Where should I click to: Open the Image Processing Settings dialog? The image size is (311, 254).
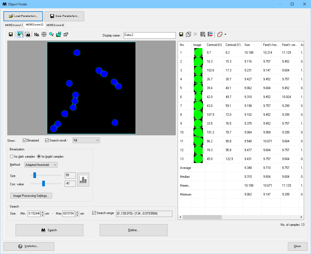tap(31, 195)
